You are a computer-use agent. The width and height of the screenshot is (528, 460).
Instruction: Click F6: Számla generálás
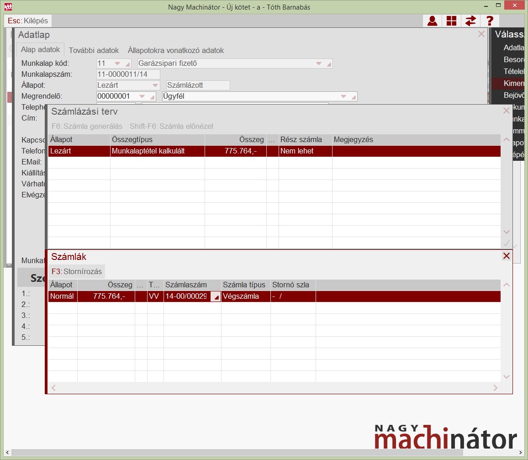point(87,126)
